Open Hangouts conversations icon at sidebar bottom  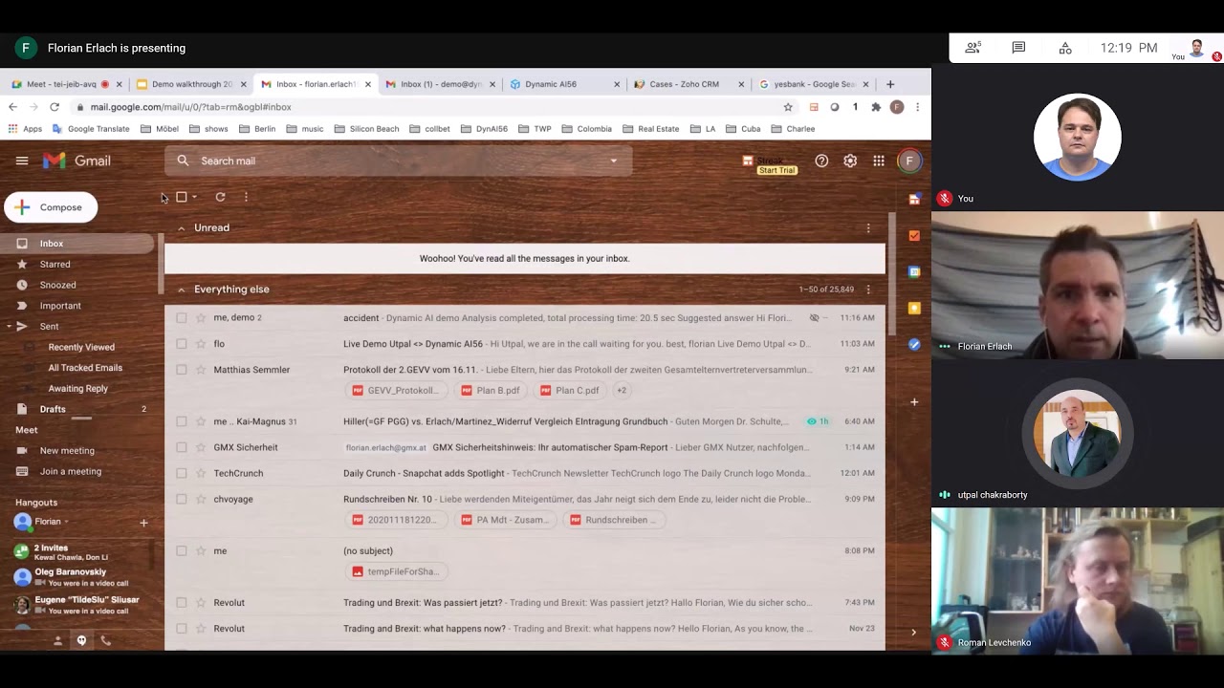(x=81, y=640)
